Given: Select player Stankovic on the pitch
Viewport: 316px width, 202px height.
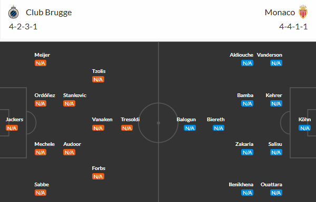Looking at the screenshot, I should (x=75, y=95).
